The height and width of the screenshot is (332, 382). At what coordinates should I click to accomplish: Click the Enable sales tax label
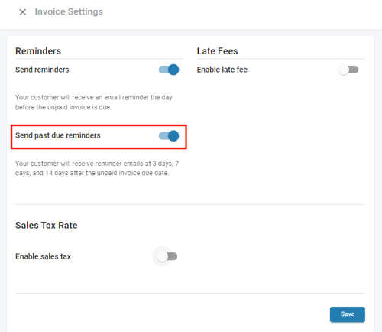tap(43, 256)
